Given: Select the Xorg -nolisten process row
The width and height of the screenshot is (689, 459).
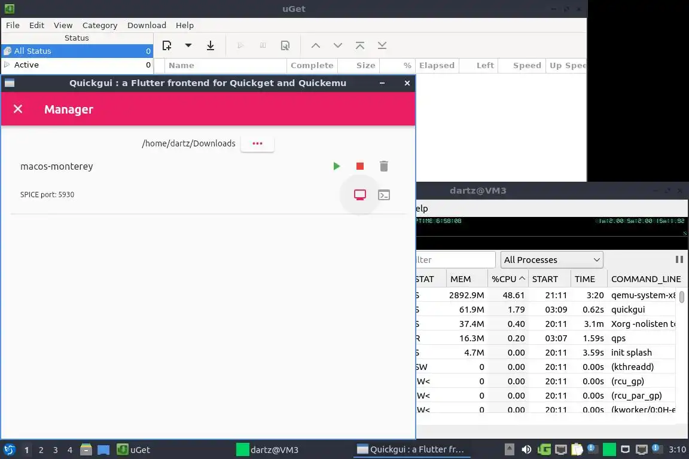Looking at the screenshot, I should pos(545,324).
